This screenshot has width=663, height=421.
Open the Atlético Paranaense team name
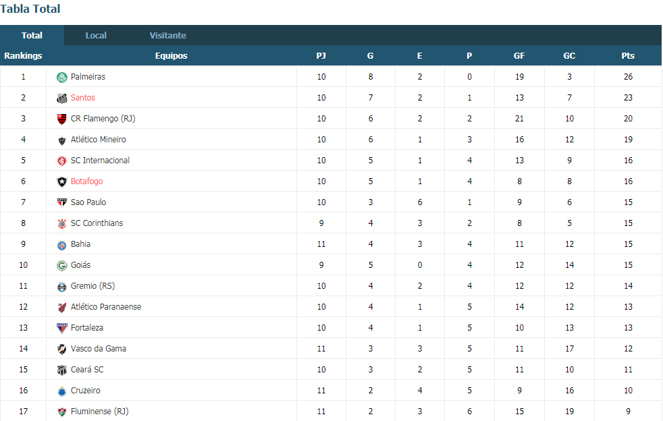[x=106, y=307]
